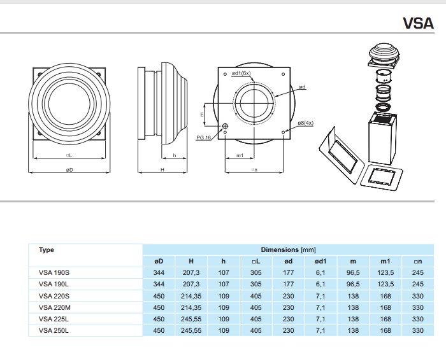The height and width of the screenshot is (350, 446).
Task: Click the ød1 value 6,1 for VSA 190L
Action: [x=320, y=284]
